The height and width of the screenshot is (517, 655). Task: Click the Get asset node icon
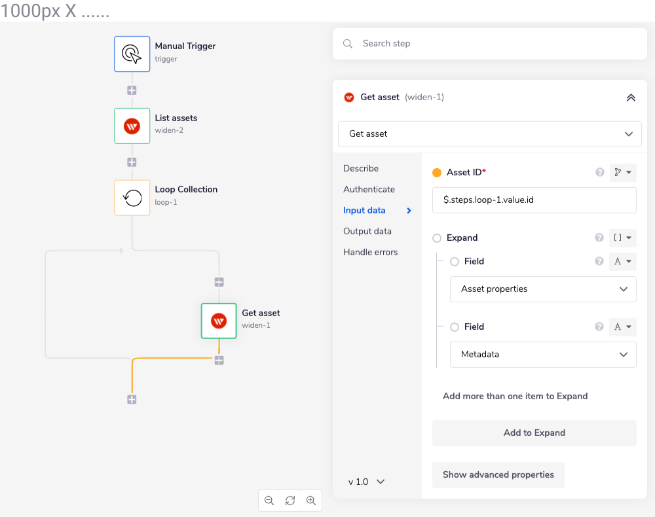219,321
